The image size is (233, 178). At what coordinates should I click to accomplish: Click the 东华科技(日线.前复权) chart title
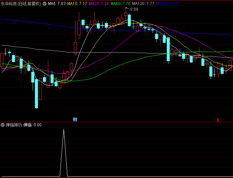click(x=21, y=4)
